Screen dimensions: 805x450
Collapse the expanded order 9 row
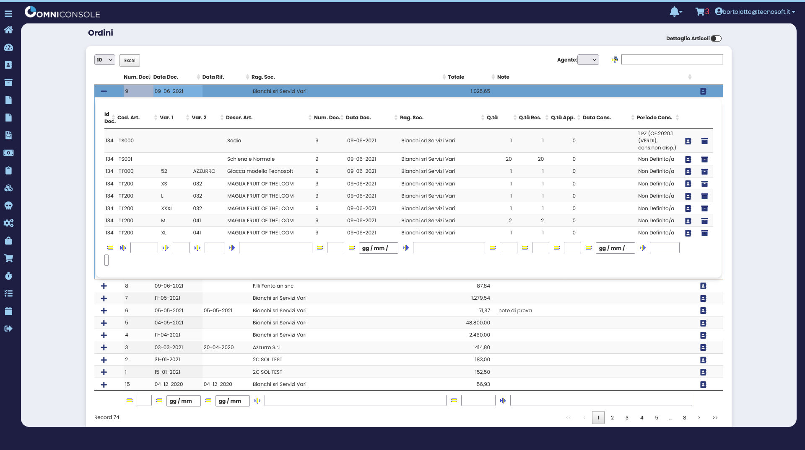click(104, 91)
